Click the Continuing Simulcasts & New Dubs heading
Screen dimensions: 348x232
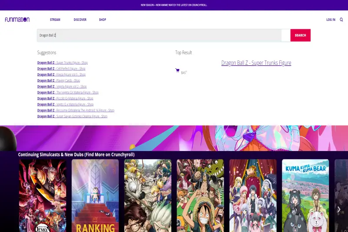[x=77, y=155]
